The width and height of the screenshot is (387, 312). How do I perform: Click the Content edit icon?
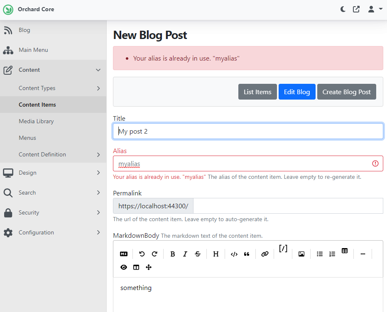8,70
